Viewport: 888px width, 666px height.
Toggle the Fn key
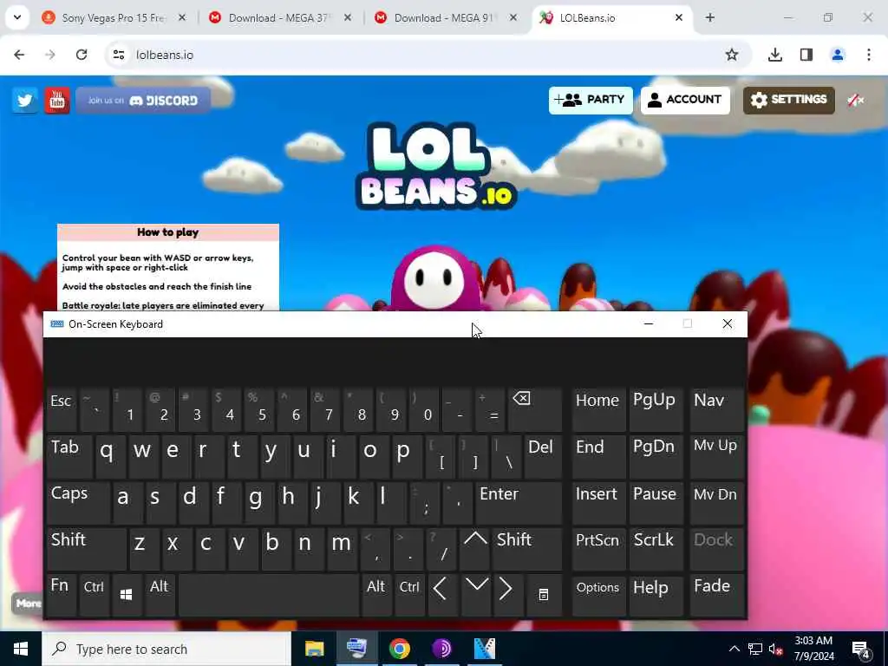tap(62, 595)
